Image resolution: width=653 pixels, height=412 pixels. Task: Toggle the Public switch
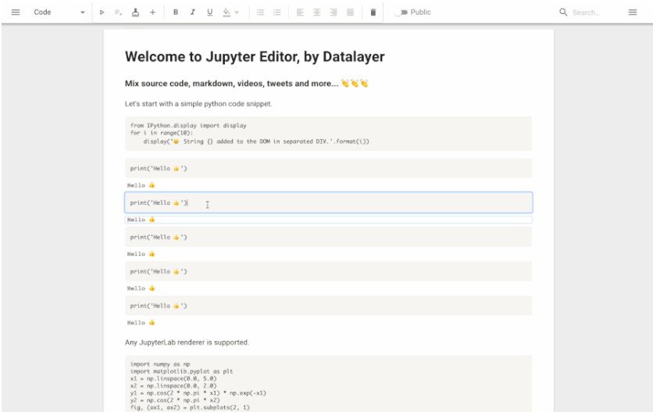tap(401, 12)
